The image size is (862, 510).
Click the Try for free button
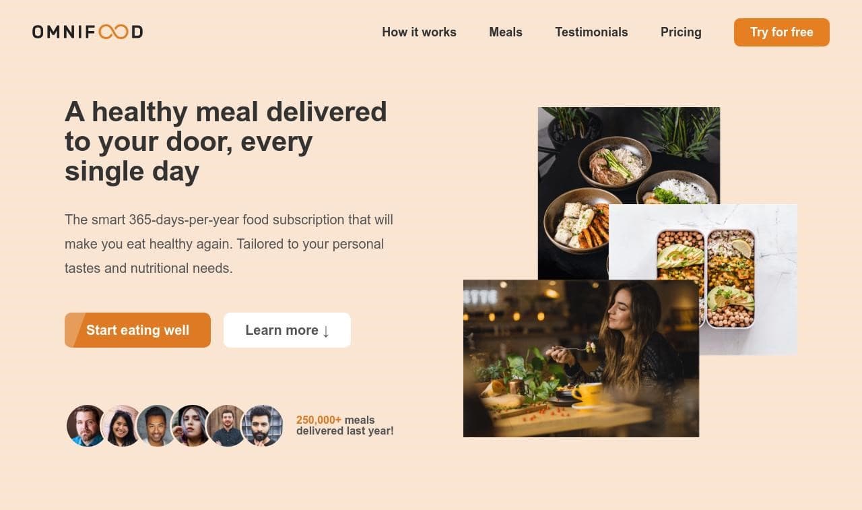pyautogui.click(x=782, y=32)
